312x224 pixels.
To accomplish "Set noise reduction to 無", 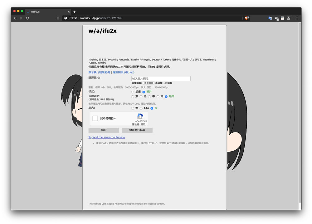I will [x=133, y=97].
